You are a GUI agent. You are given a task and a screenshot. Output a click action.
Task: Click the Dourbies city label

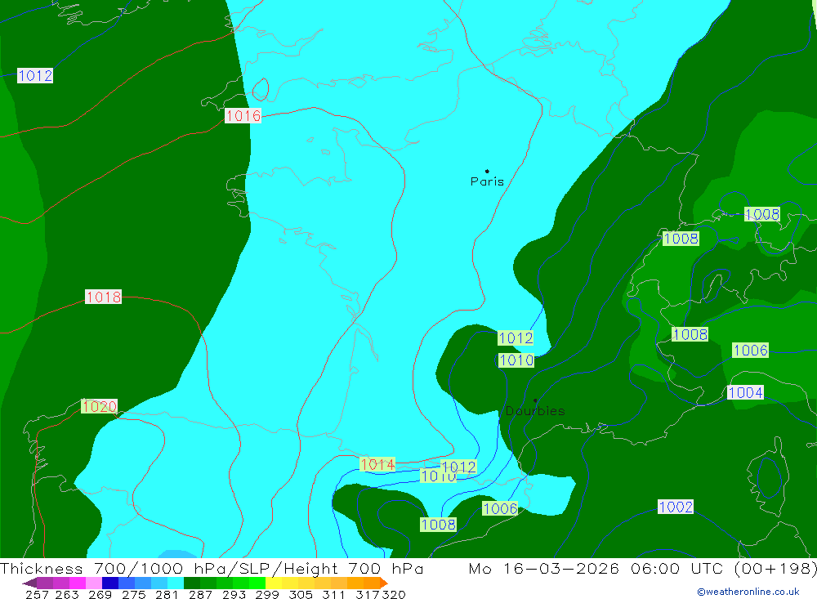pyautogui.click(x=535, y=411)
